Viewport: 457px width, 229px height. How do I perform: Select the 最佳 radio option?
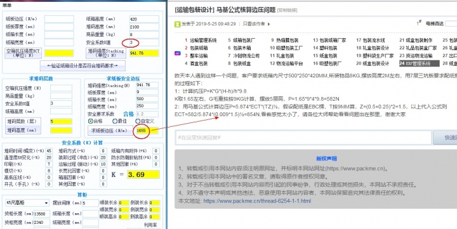[x=115, y=121]
